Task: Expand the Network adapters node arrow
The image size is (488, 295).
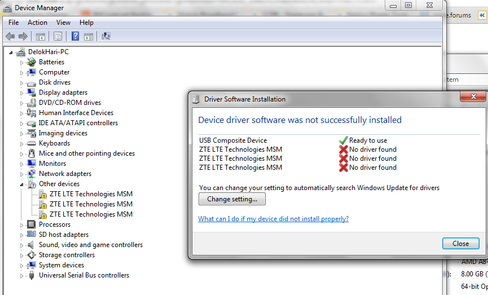Action: click(x=21, y=174)
